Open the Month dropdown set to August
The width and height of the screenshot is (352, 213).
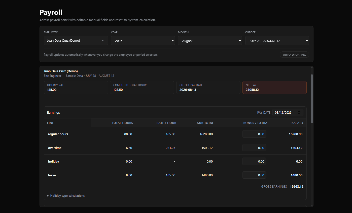210,40
